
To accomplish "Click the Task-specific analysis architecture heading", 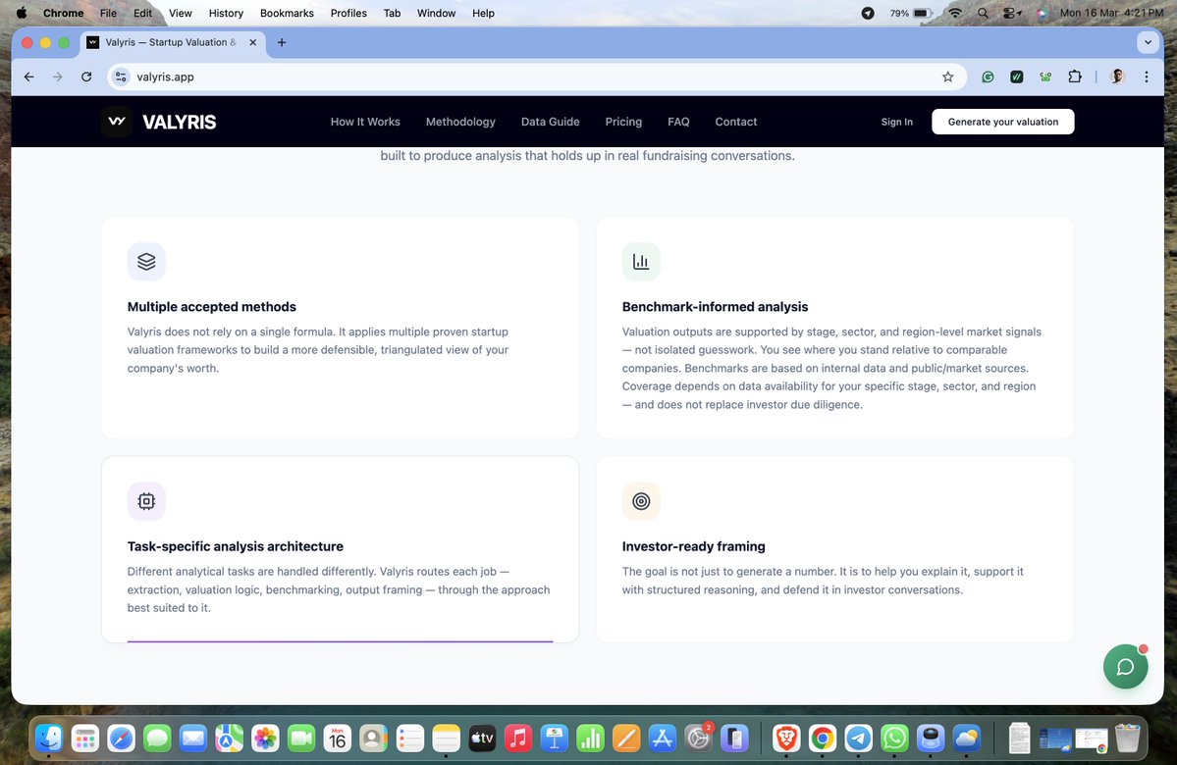I will pyautogui.click(x=235, y=546).
